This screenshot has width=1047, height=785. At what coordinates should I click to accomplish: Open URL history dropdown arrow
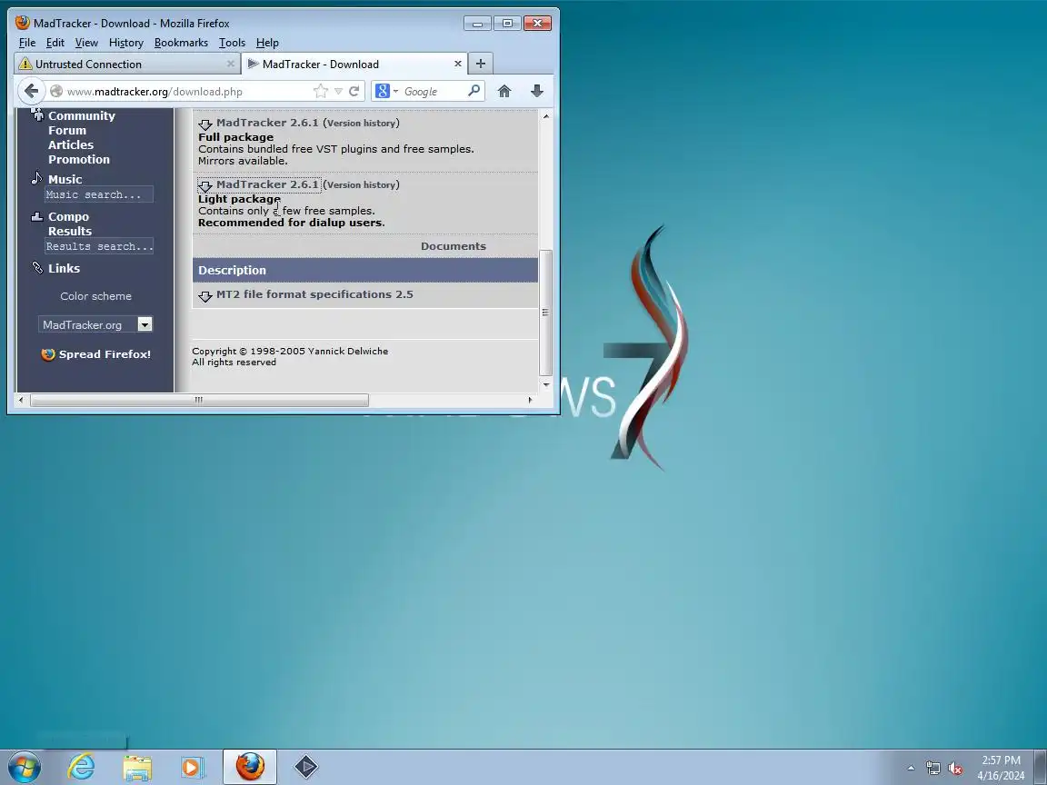coord(338,92)
